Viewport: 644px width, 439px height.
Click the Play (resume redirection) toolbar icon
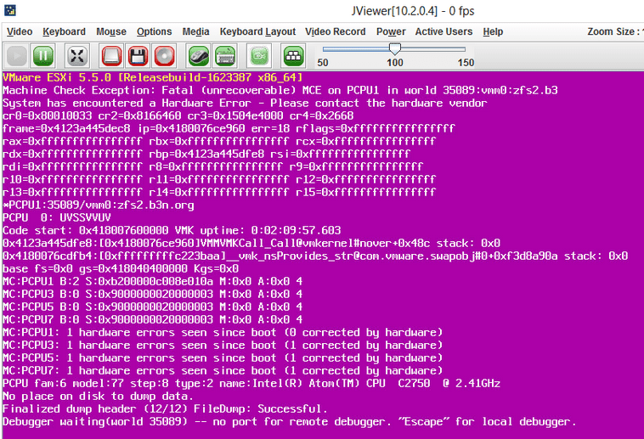(17, 56)
